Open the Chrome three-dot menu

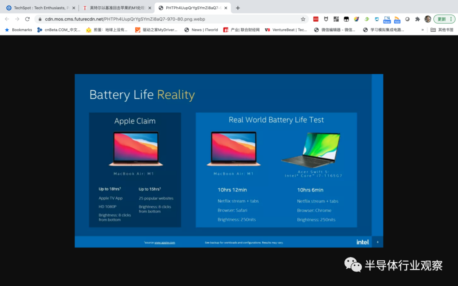point(451,19)
